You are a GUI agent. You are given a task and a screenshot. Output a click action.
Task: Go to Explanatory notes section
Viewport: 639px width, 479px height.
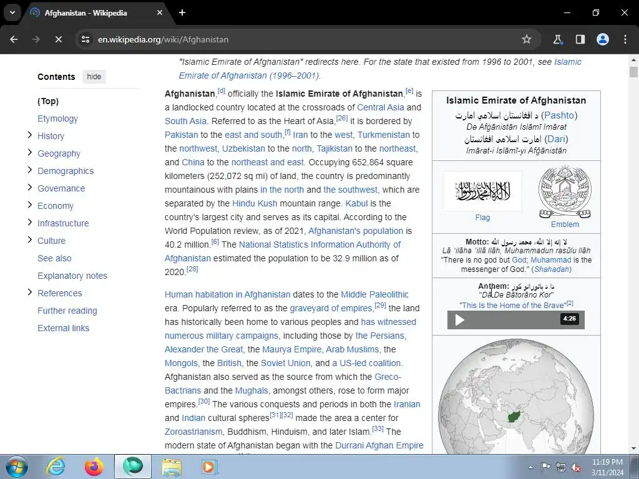click(x=72, y=276)
